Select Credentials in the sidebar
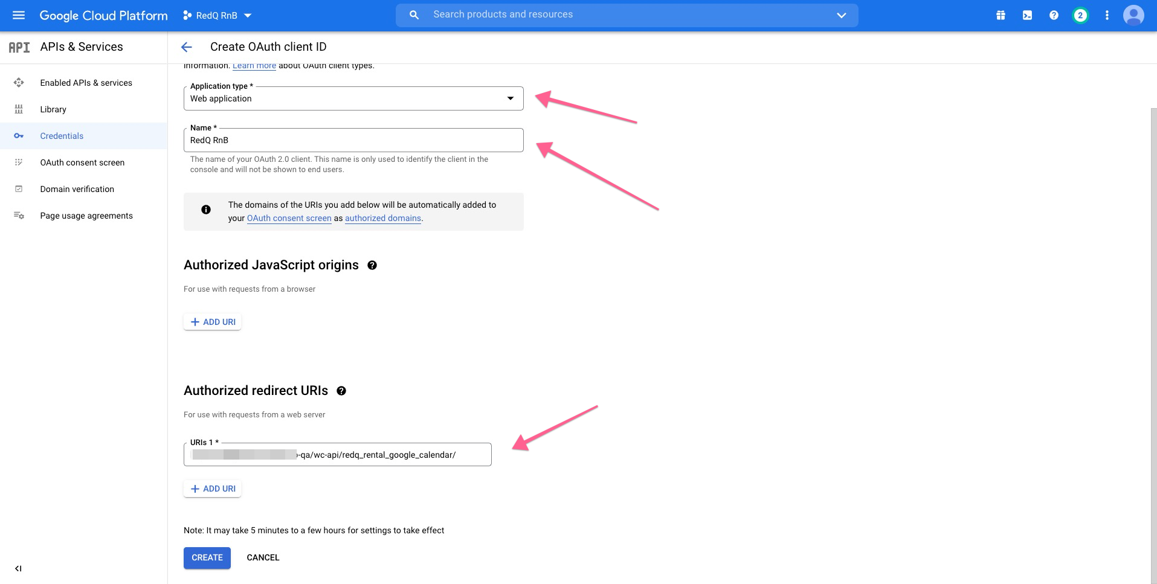The image size is (1157, 584). click(83, 136)
